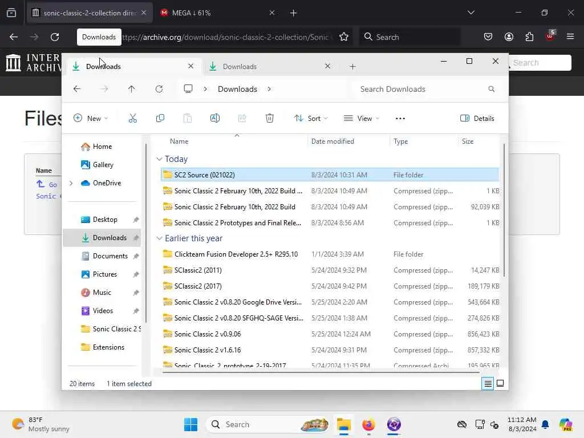Screen dimensions: 584x438
Task: Bookmark this page with the star icon
Action: 344,37
